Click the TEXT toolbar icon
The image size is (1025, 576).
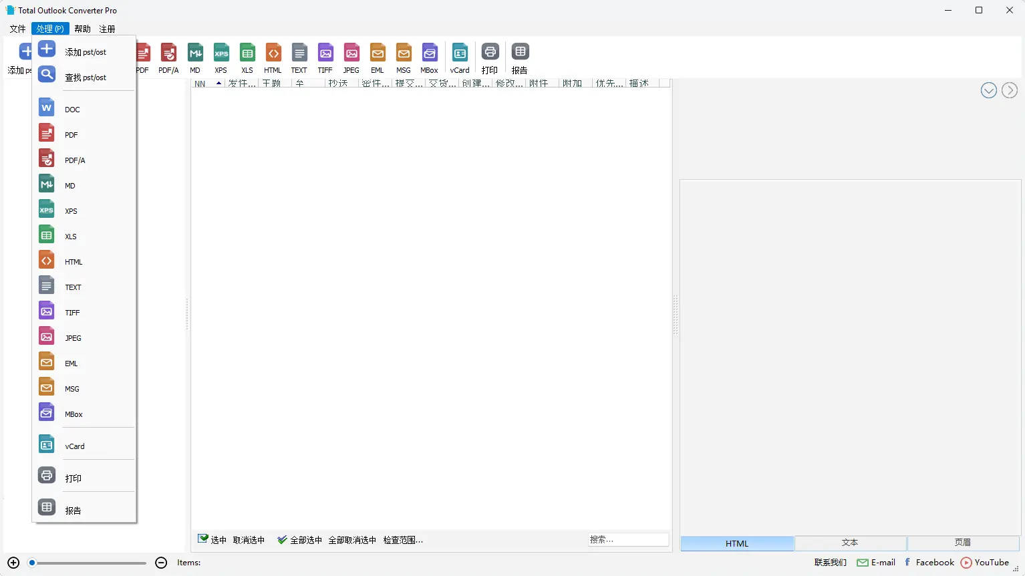[x=299, y=58]
